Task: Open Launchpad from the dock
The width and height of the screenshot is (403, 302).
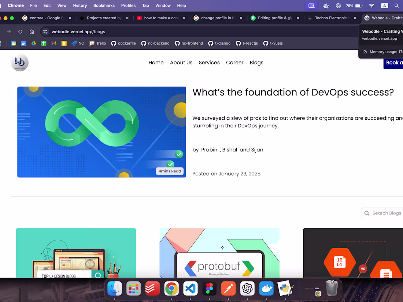Action: coord(133,288)
